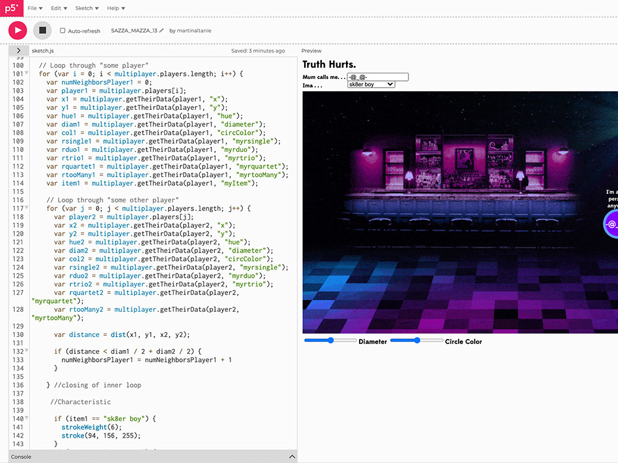Click the 'var distance' code line
Image resolution: width=618 pixels, height=463 pixels.
coord(122,335)
